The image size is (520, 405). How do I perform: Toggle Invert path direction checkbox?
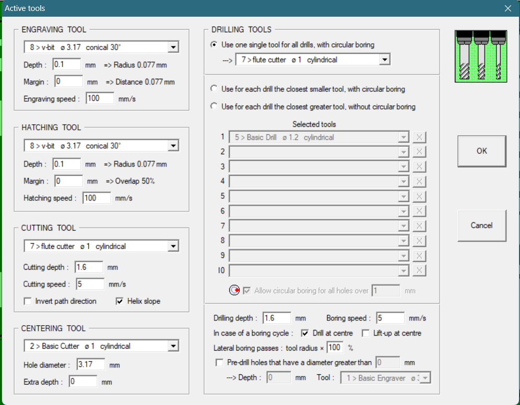pos(28,301)
